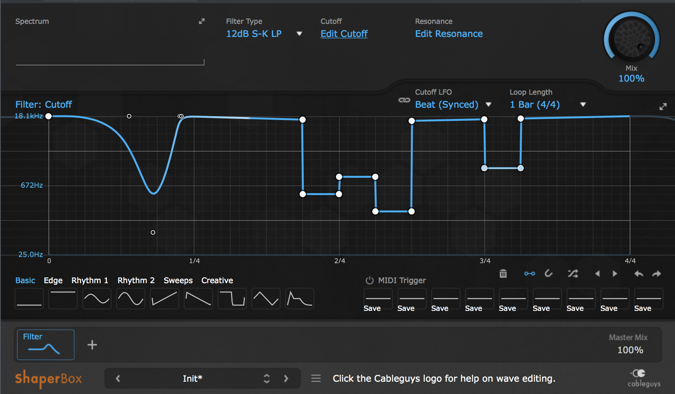This screenshot has height=394, width=675.
Task: Shift the wave left with arrow
Action: point(597,274)
